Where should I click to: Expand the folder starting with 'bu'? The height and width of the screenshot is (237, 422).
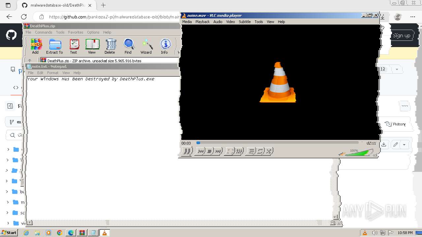click(x=7, y=192)
